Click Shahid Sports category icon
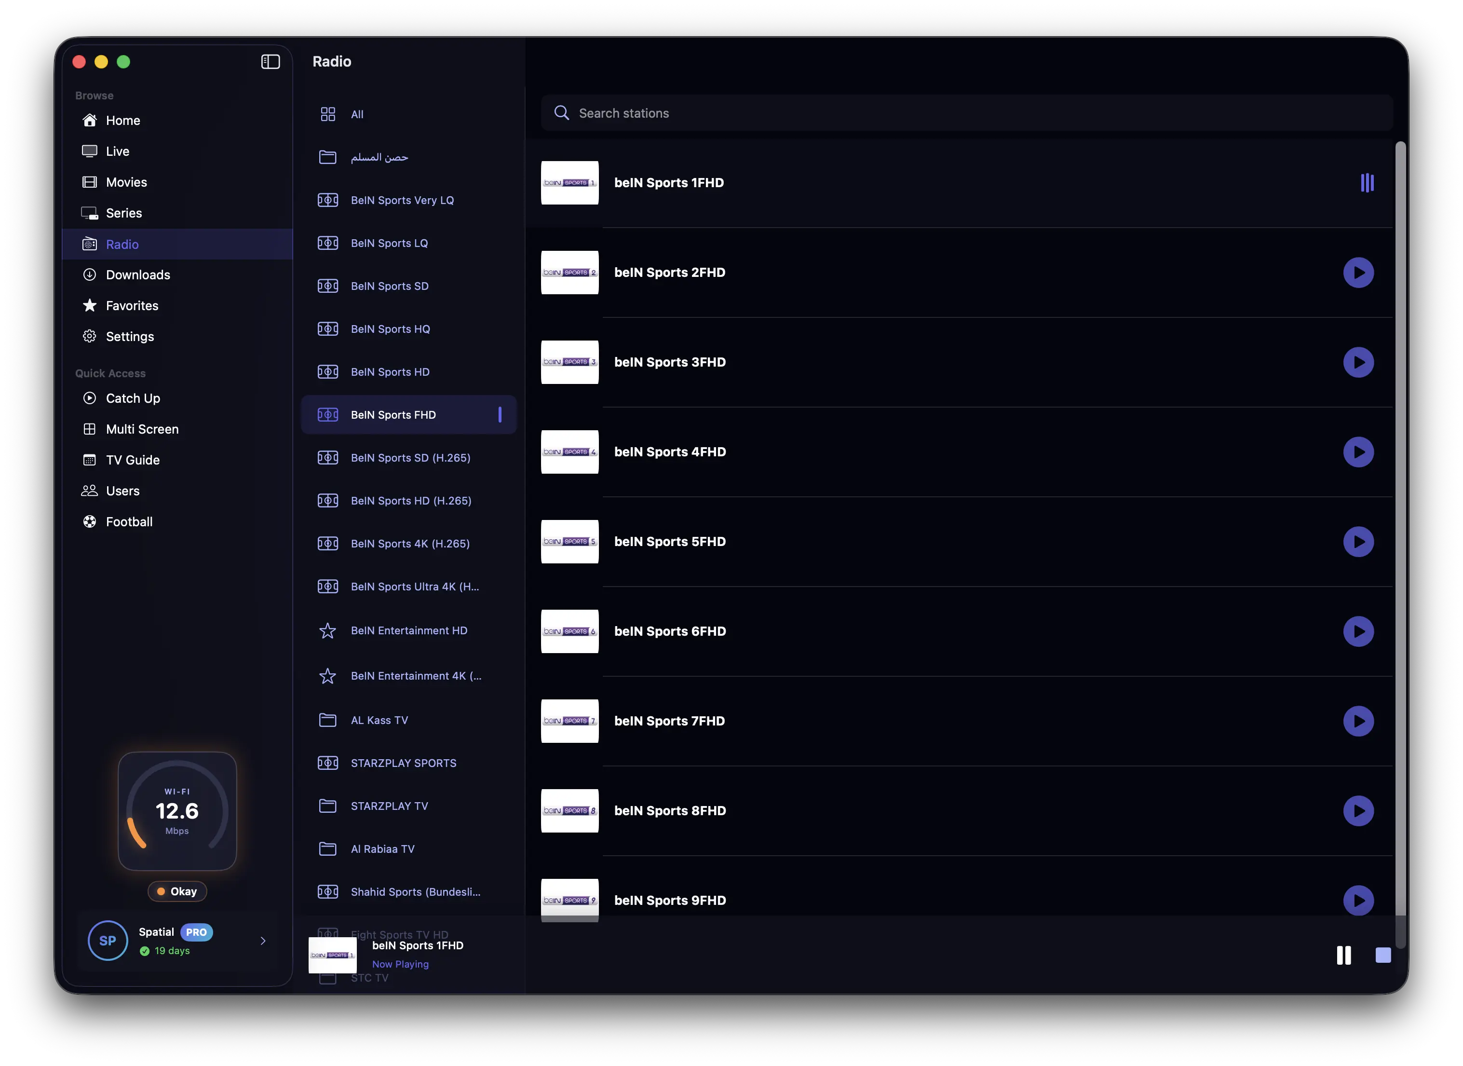The width and height of the screenshot is (1463, 1066). click(x=328, y=892)
